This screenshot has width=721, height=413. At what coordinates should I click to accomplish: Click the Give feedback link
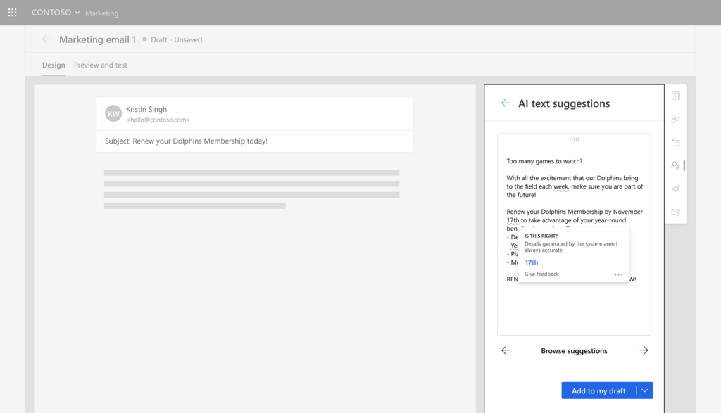(x=541, y=274)
